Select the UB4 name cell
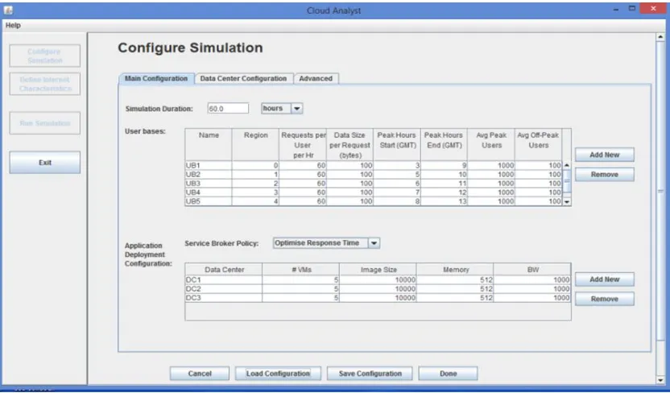Screen dimensions: 670x393 pos(209,192)
